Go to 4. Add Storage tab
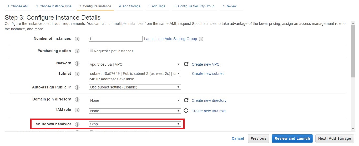Viewport: 359px width, 146px height. click(130, 6)
